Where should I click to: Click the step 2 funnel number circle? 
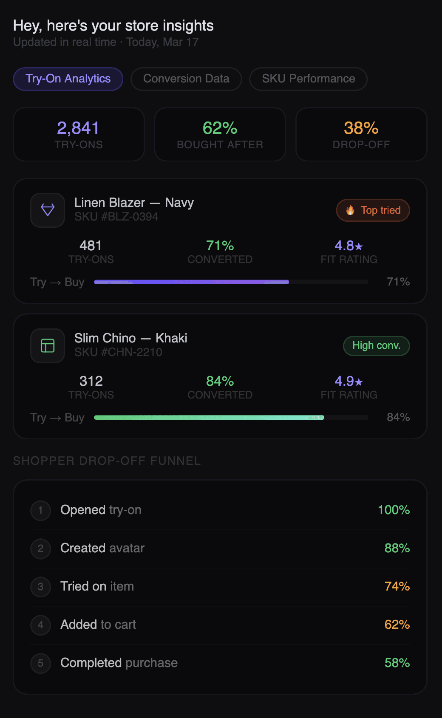coord(40,548)
